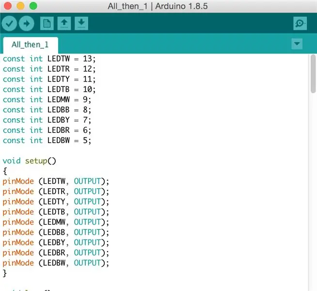
Task: Click the line 'pinMode (LEDBW, OUTPUT);'
Action: [x=56, y=263]
